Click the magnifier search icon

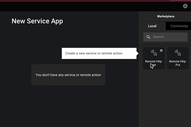(148, 37)
